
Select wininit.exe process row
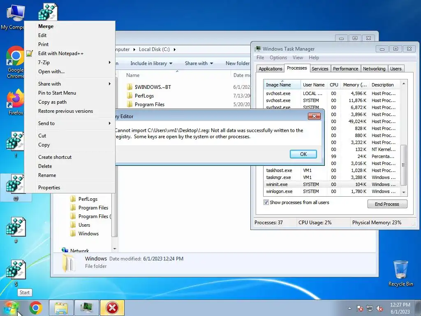click(332, 184)
